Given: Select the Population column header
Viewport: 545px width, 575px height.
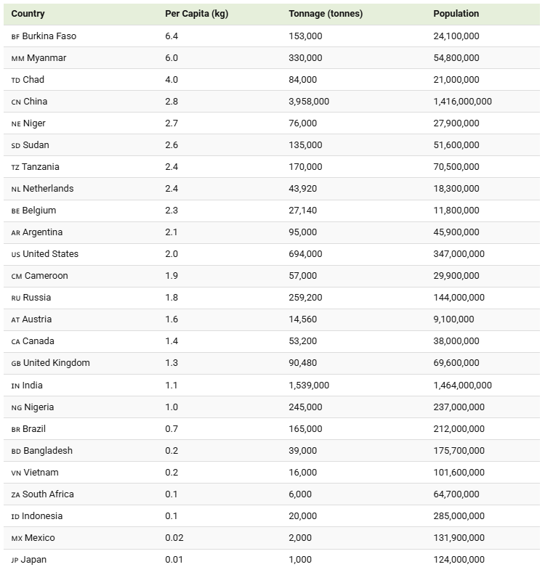Looking at the screenshot, I should 456,14.
